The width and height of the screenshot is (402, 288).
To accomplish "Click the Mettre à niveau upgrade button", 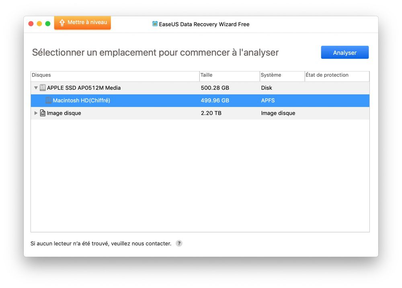I will pos(82,22).
